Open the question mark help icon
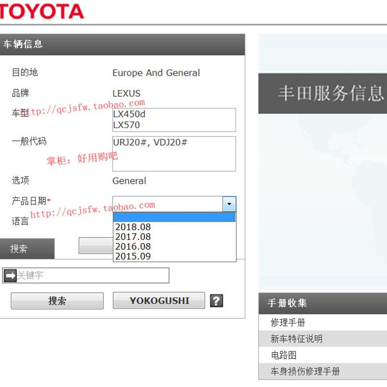This screenshot has height=387, width=387. [216, 300]
